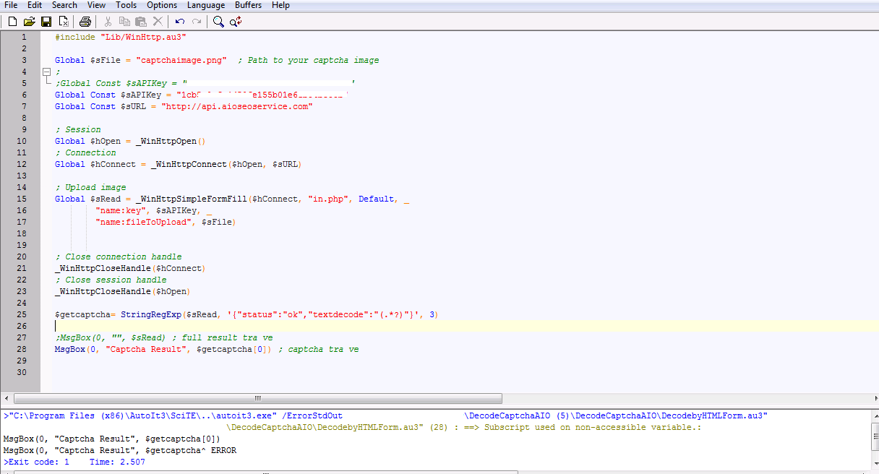Click line number 1 in the margin

click(x=24, y=37)
